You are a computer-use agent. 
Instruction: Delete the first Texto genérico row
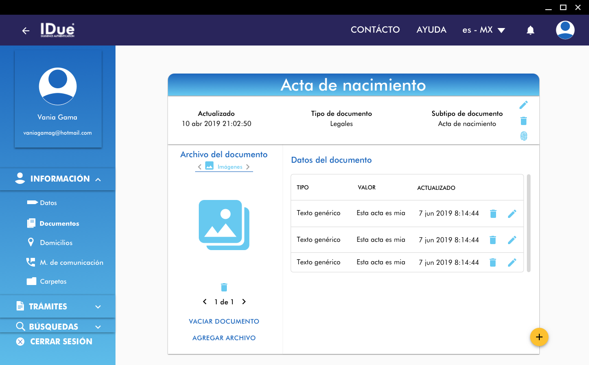[x=493, y=214]
